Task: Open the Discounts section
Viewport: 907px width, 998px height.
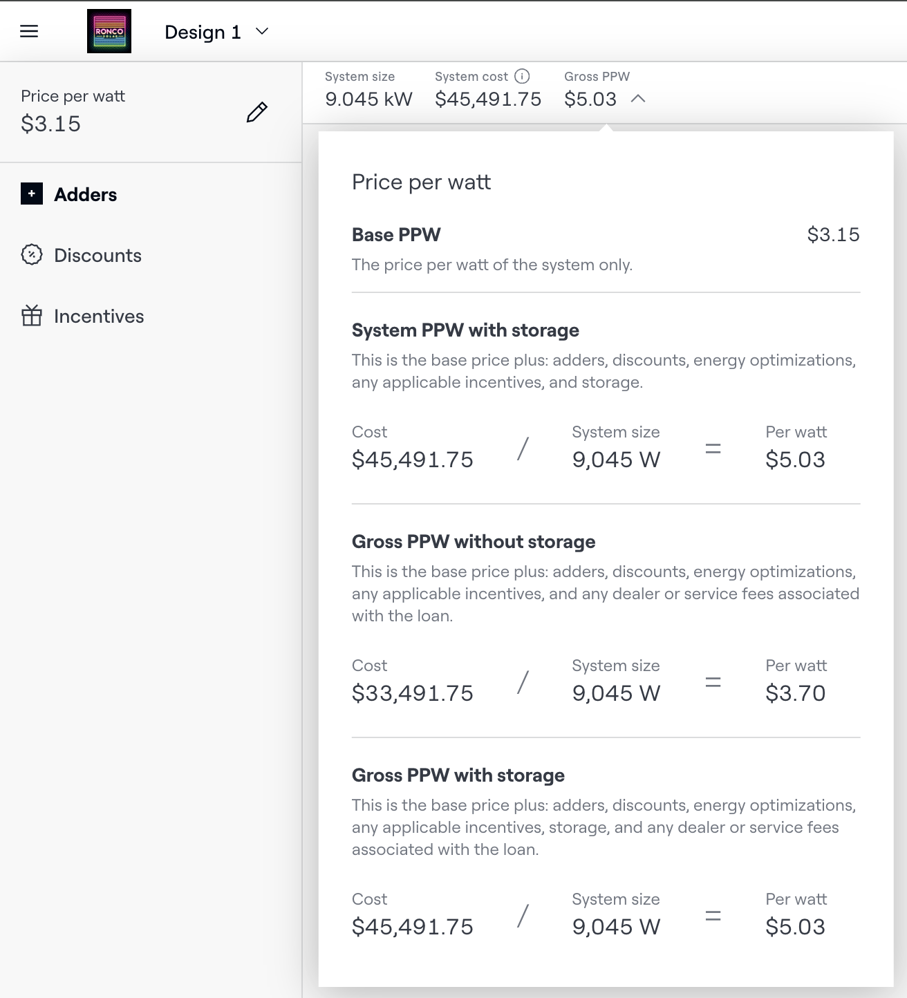Action: 97,256
